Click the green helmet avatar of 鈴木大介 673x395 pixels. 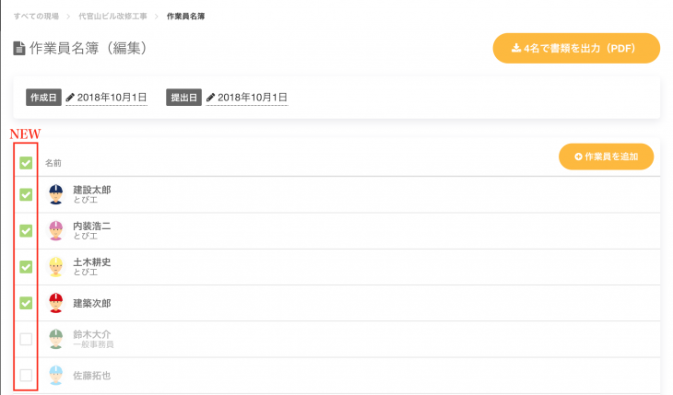click(x=56, y=339)
